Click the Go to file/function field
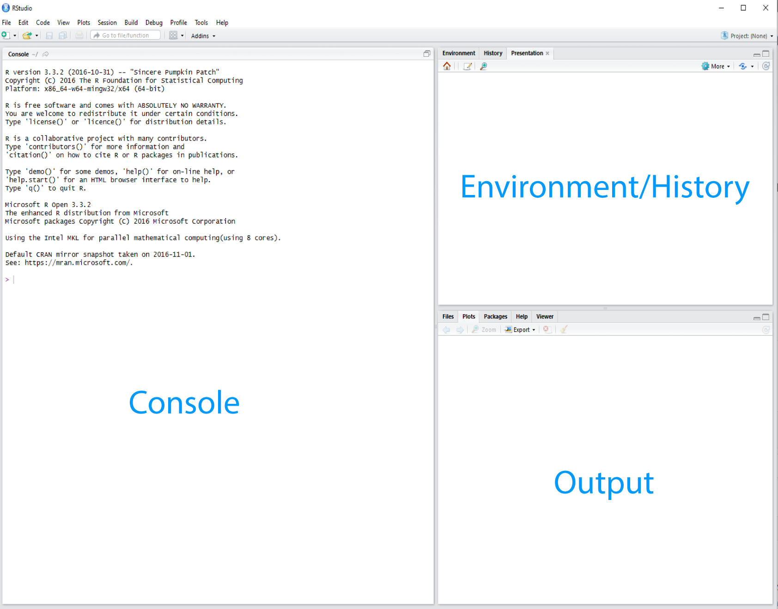The height and width of the screenshot is (609, 778). click(126, 36)
